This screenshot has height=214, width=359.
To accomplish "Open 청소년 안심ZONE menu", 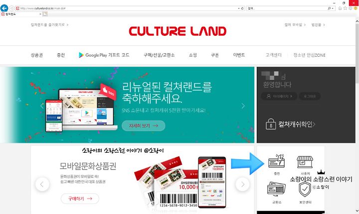I will tap(309, 55).
